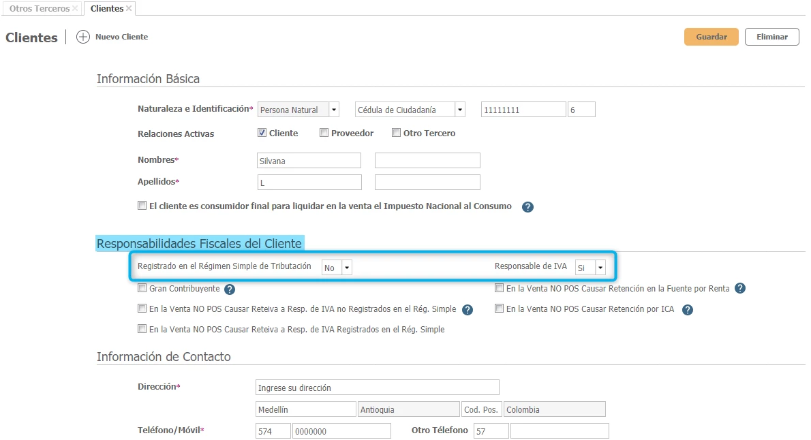This screenshot has width=811, height=440.
Task: Click the Eliminar button
Action: click(x=771, y=37)
